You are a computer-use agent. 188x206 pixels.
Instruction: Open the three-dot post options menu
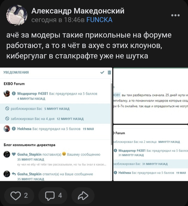click(x=175, y=15)
